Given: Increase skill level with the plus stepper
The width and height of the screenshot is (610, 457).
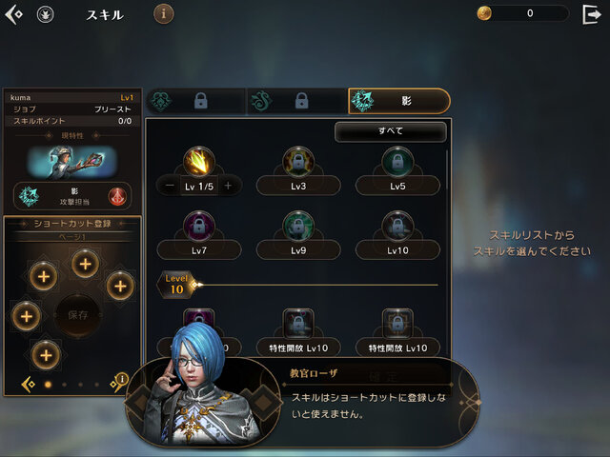Looking at the screenshot, I should click(x=229, y=186).
